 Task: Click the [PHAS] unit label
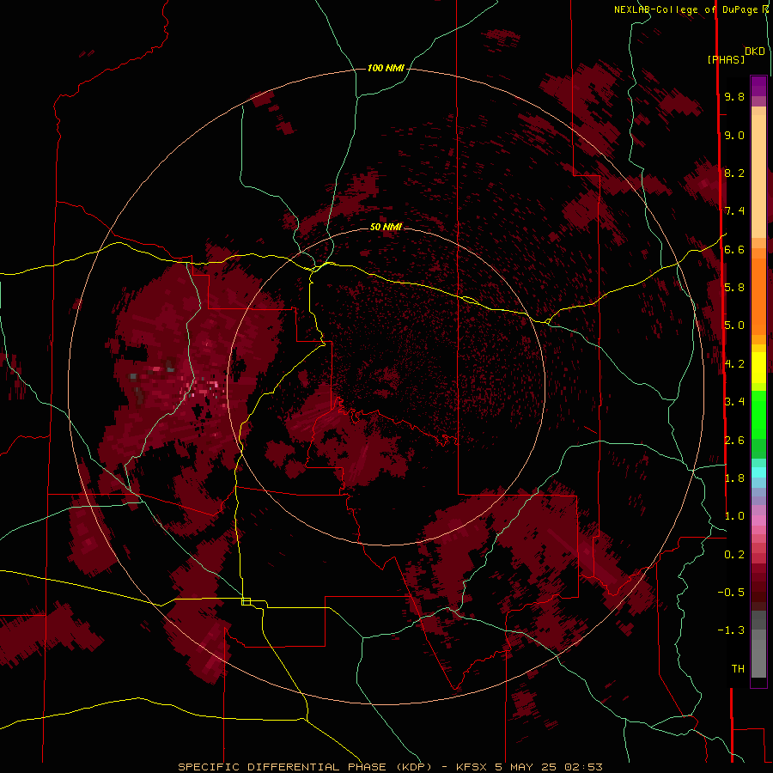pos(726,59)
